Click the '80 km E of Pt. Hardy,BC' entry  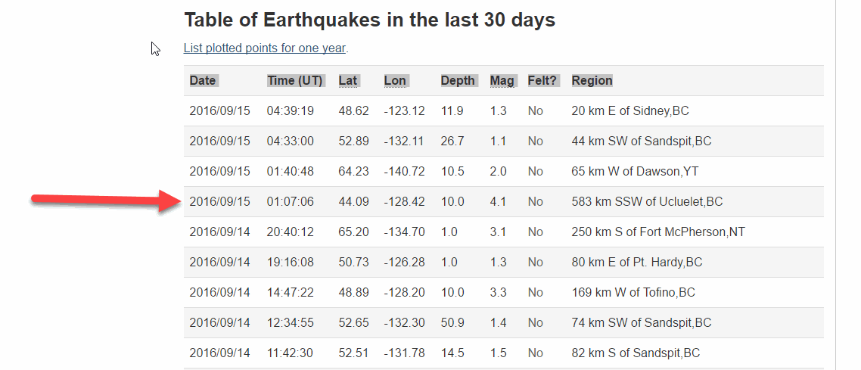[636, 263]
